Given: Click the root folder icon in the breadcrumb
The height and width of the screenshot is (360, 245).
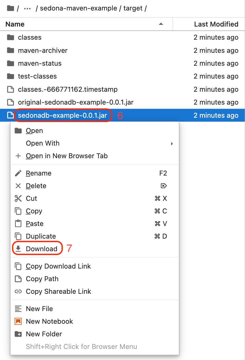Looking at the screenshot, I should (x=10, y=8).
